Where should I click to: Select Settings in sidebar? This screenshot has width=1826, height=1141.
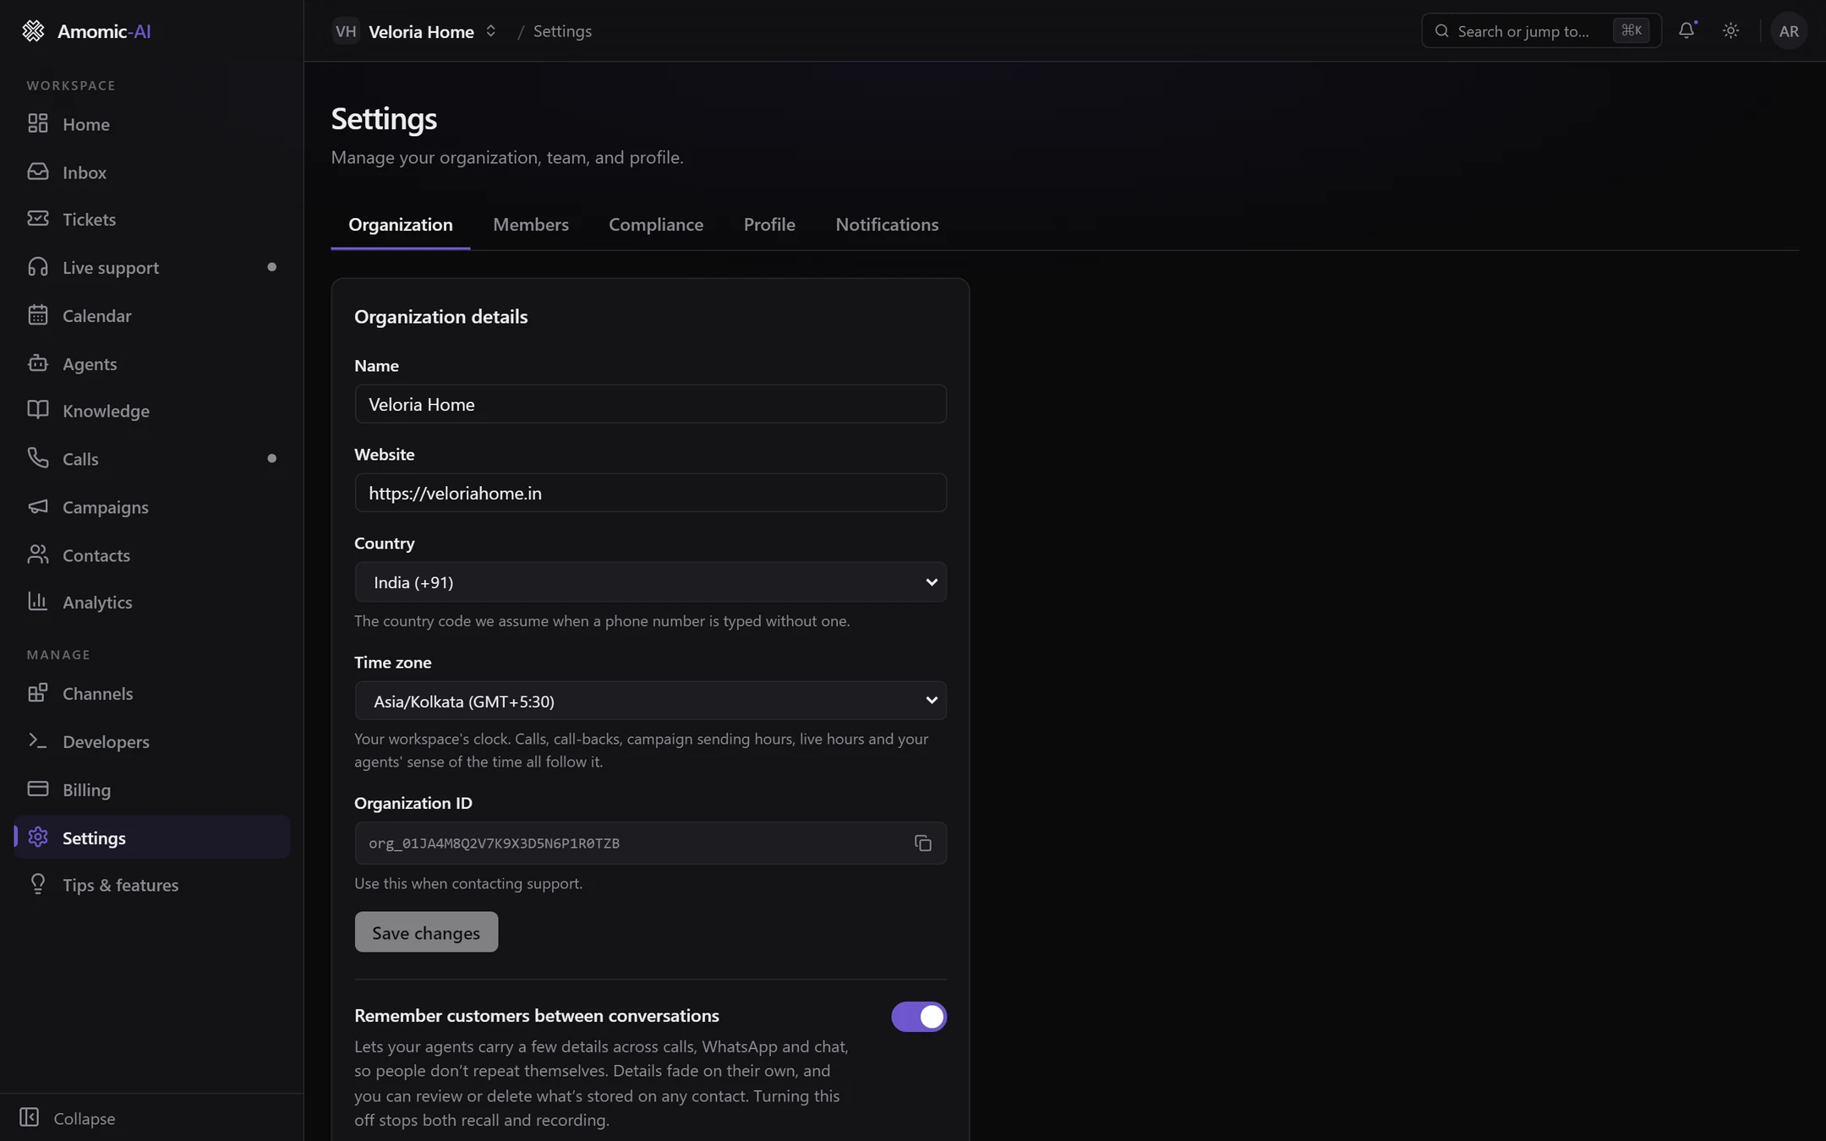click(152, 838)
